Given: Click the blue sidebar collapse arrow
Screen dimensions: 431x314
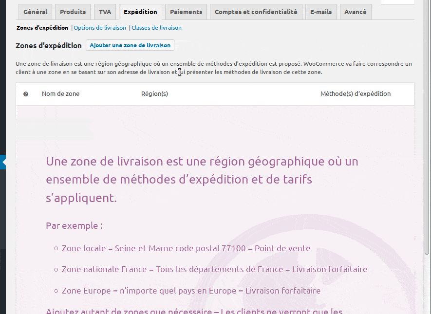Looking at the screenshot, I should coord(3,162).
